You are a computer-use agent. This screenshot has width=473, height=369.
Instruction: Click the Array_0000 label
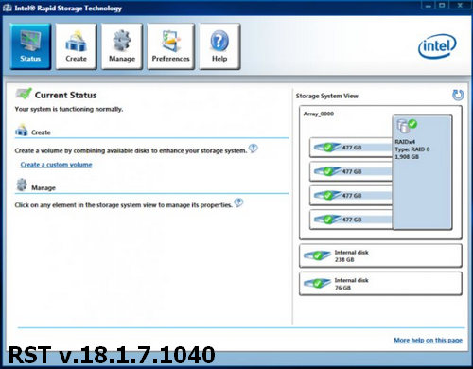(x=319, y=114)
